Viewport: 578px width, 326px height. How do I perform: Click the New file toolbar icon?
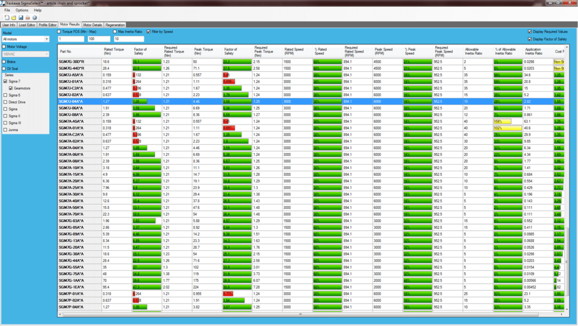pyautogui.click(x=7, y=18)
